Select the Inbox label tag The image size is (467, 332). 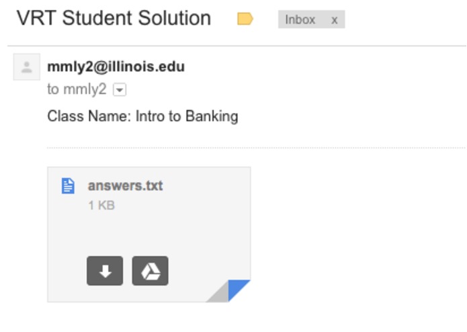(300, 20)
